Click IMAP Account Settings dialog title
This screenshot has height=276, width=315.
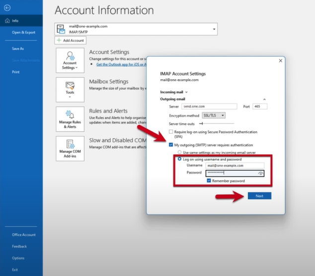point(183,74)
